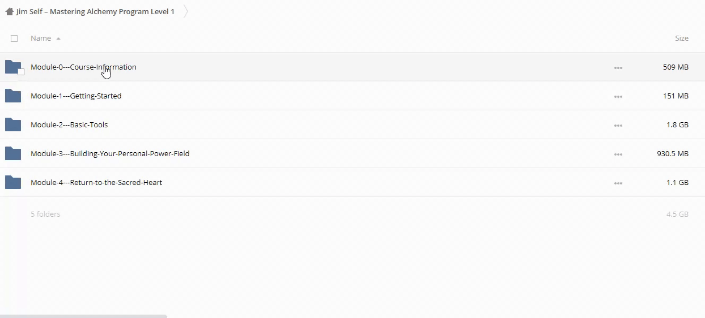The width and height of the screenshot is (705, 318).
Task: Open the more menu for Module-1 Getting-Started
Action: (x=618, y=97)
